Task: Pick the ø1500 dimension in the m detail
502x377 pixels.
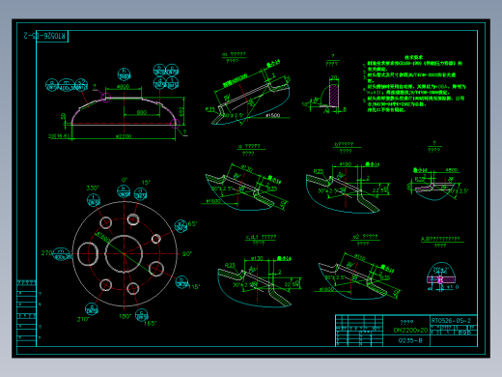Action: (x=273, y=115)
